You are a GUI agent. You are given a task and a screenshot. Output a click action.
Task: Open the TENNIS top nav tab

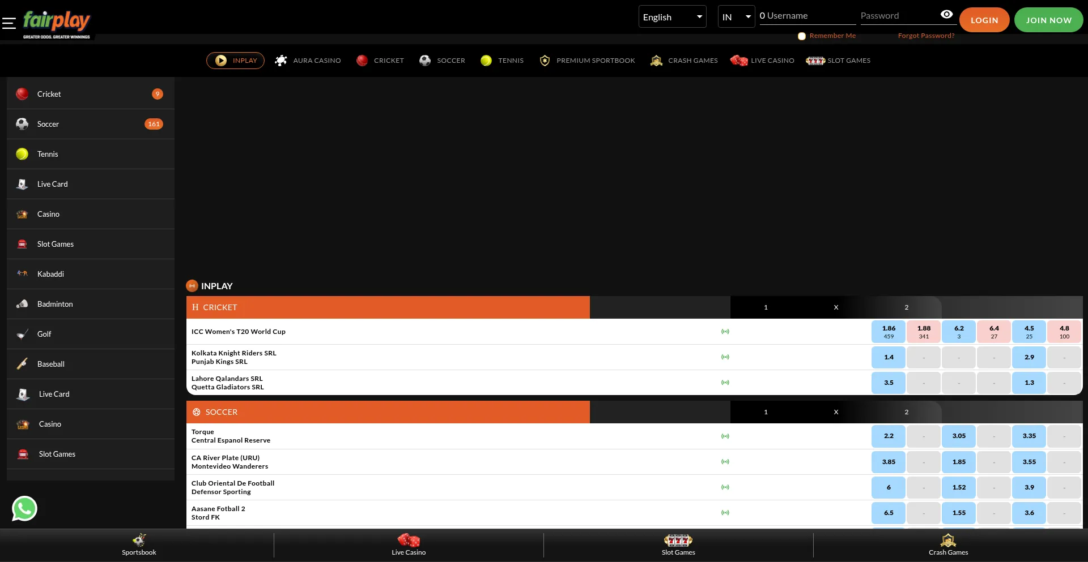pyautogui.click(x=502, y=61)
